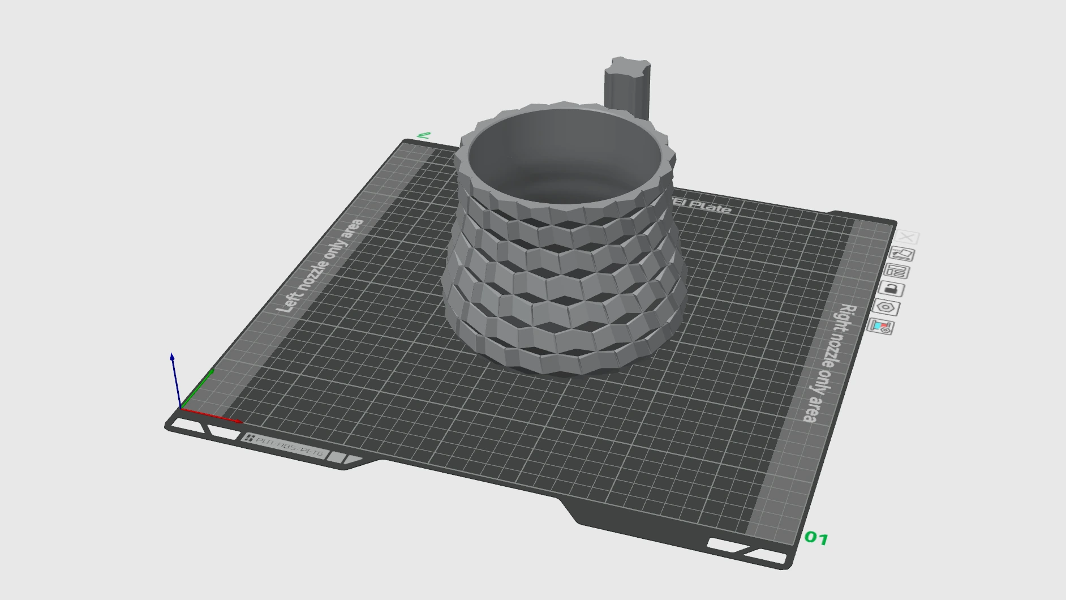Arrange objects on plate icon
Viewport: 1066px width, 600px height.
pos(897,272)
